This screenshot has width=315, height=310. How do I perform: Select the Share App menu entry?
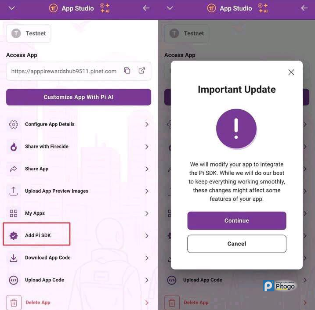(x=79, y=169)
